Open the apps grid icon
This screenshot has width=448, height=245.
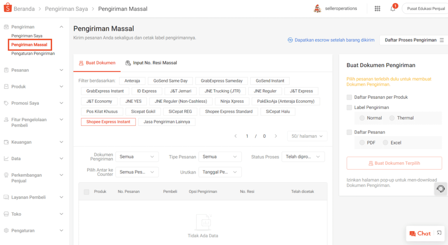coord(378,9)
